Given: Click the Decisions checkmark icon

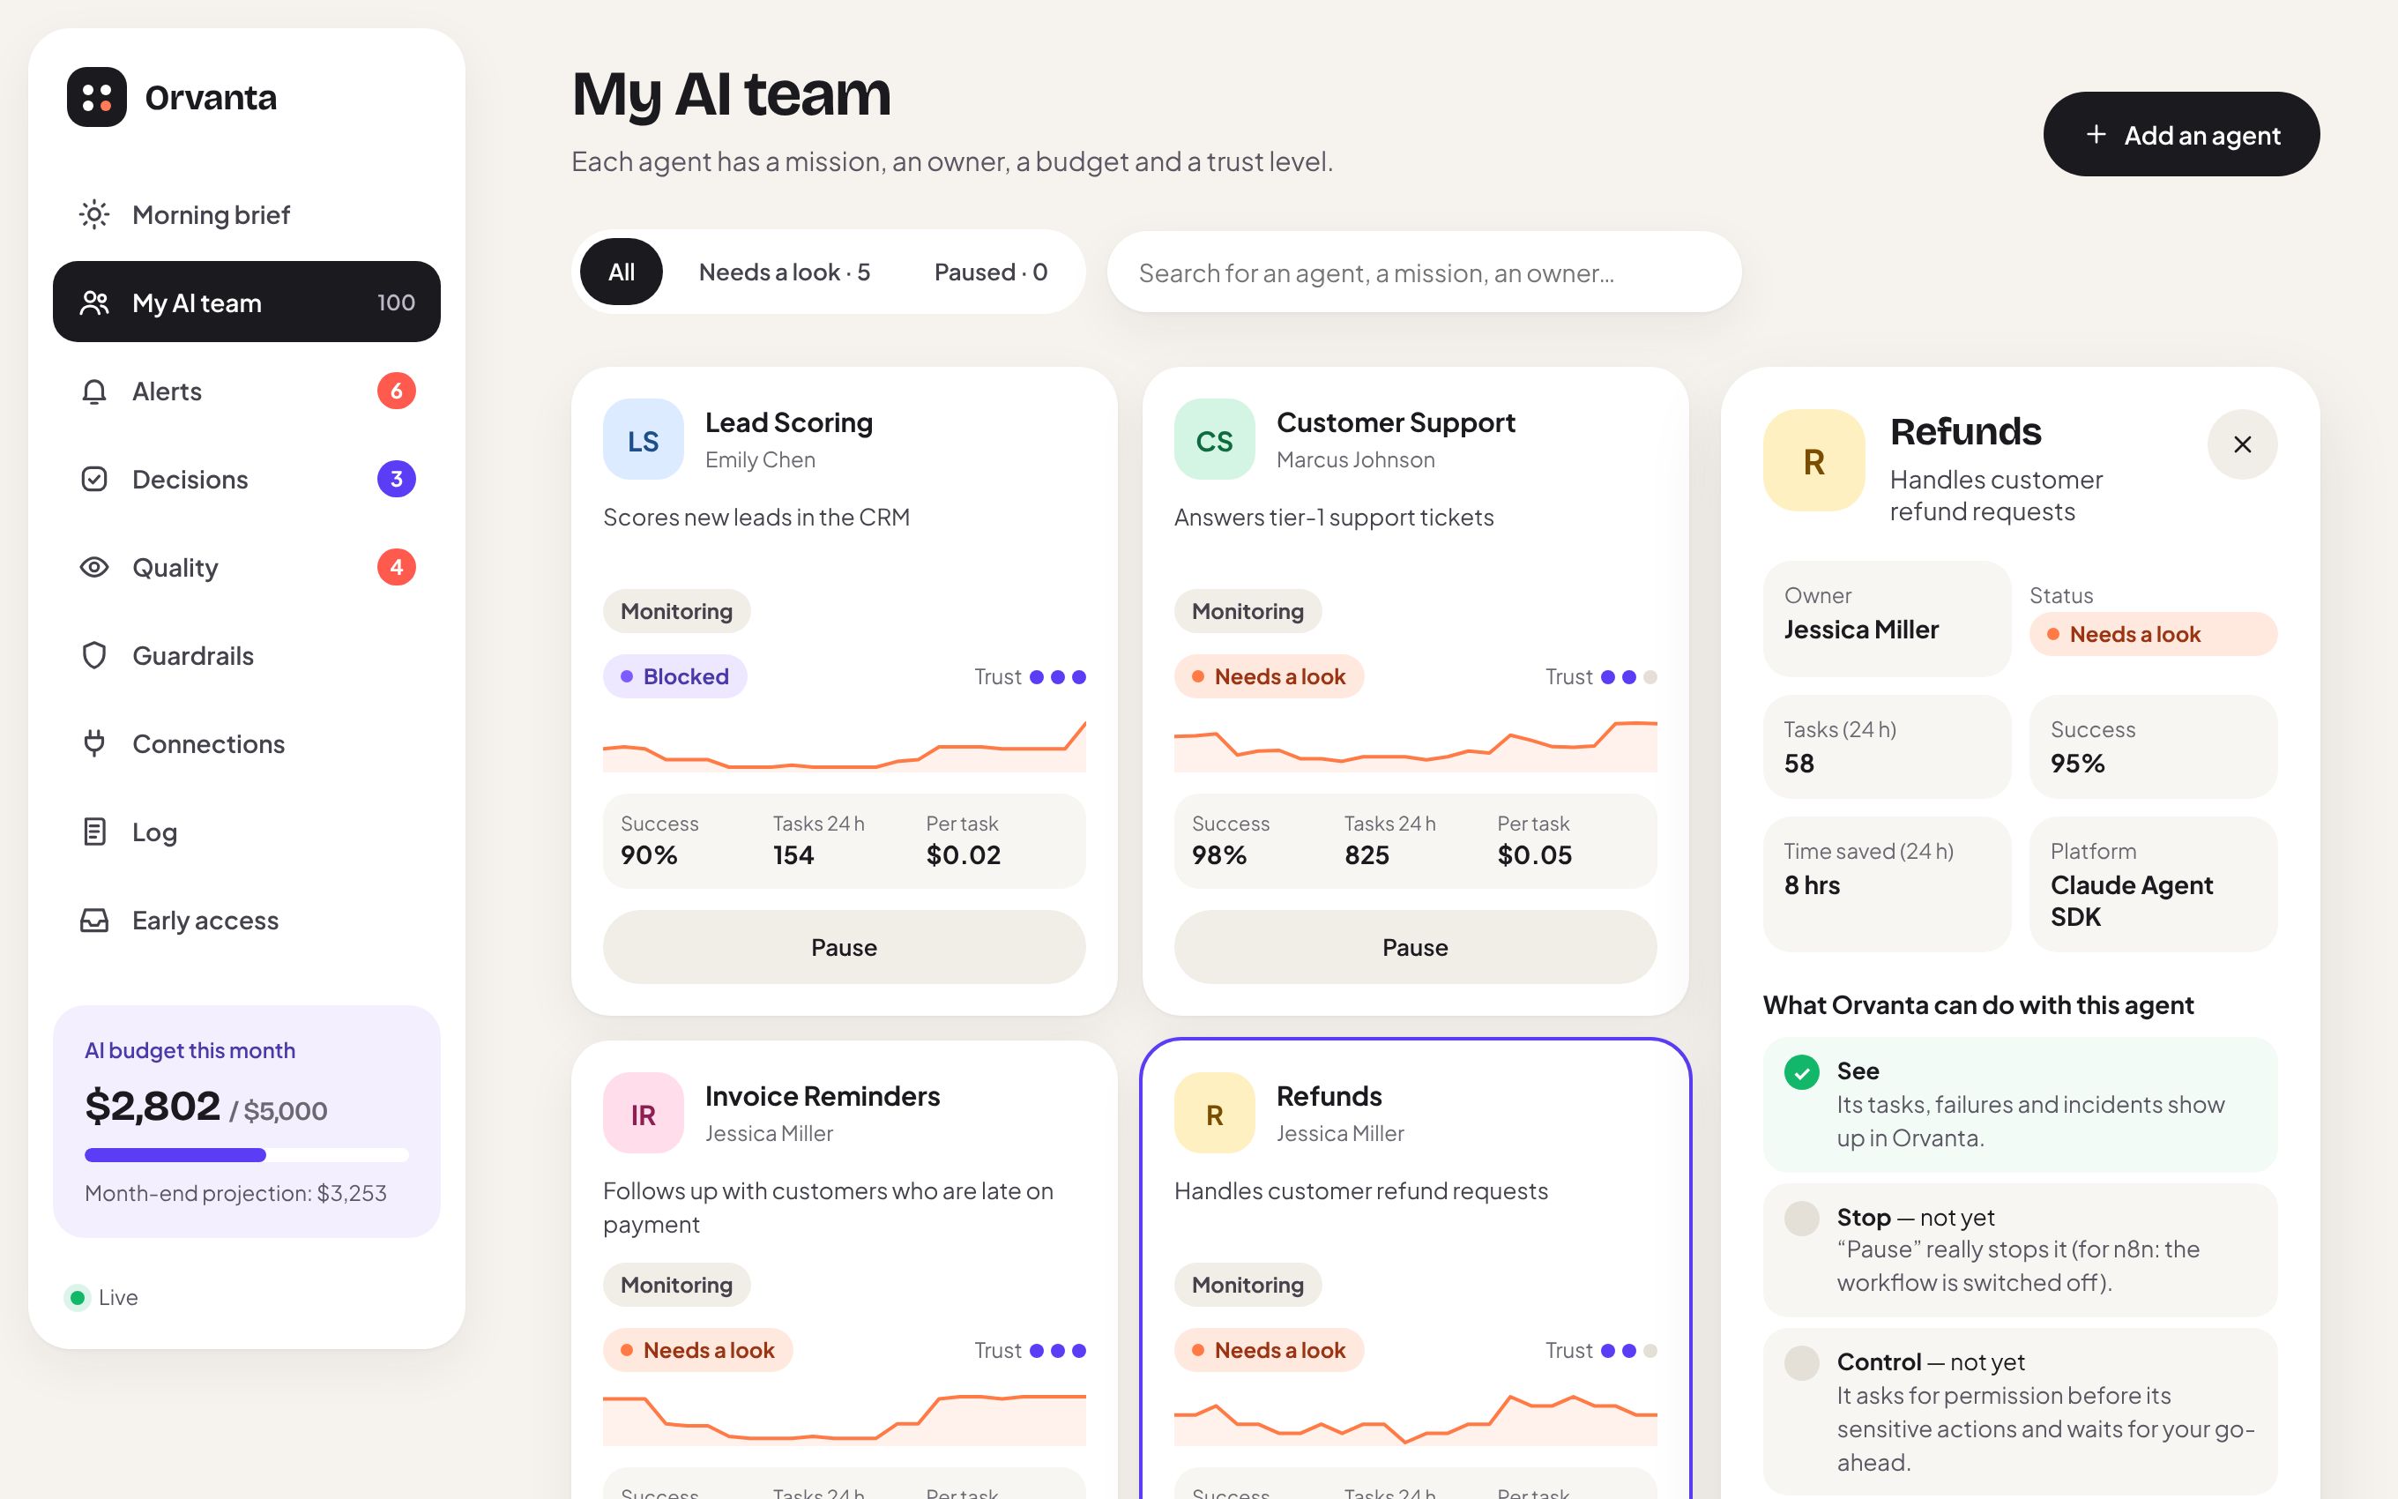Looking at the screenshot, I should click(94, 479).
